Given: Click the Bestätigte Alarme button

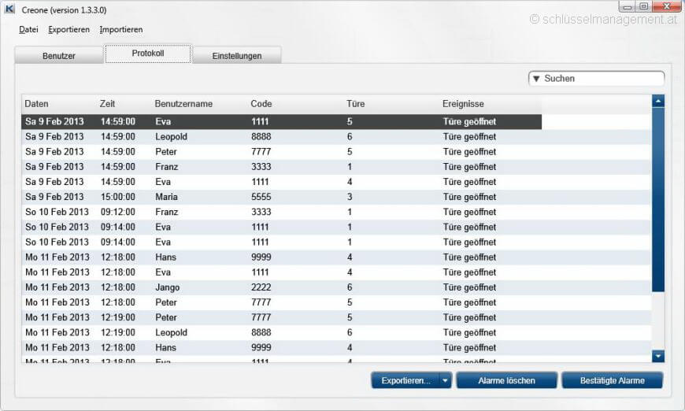Looking at the screenshot, I should (x=612, y=381).
